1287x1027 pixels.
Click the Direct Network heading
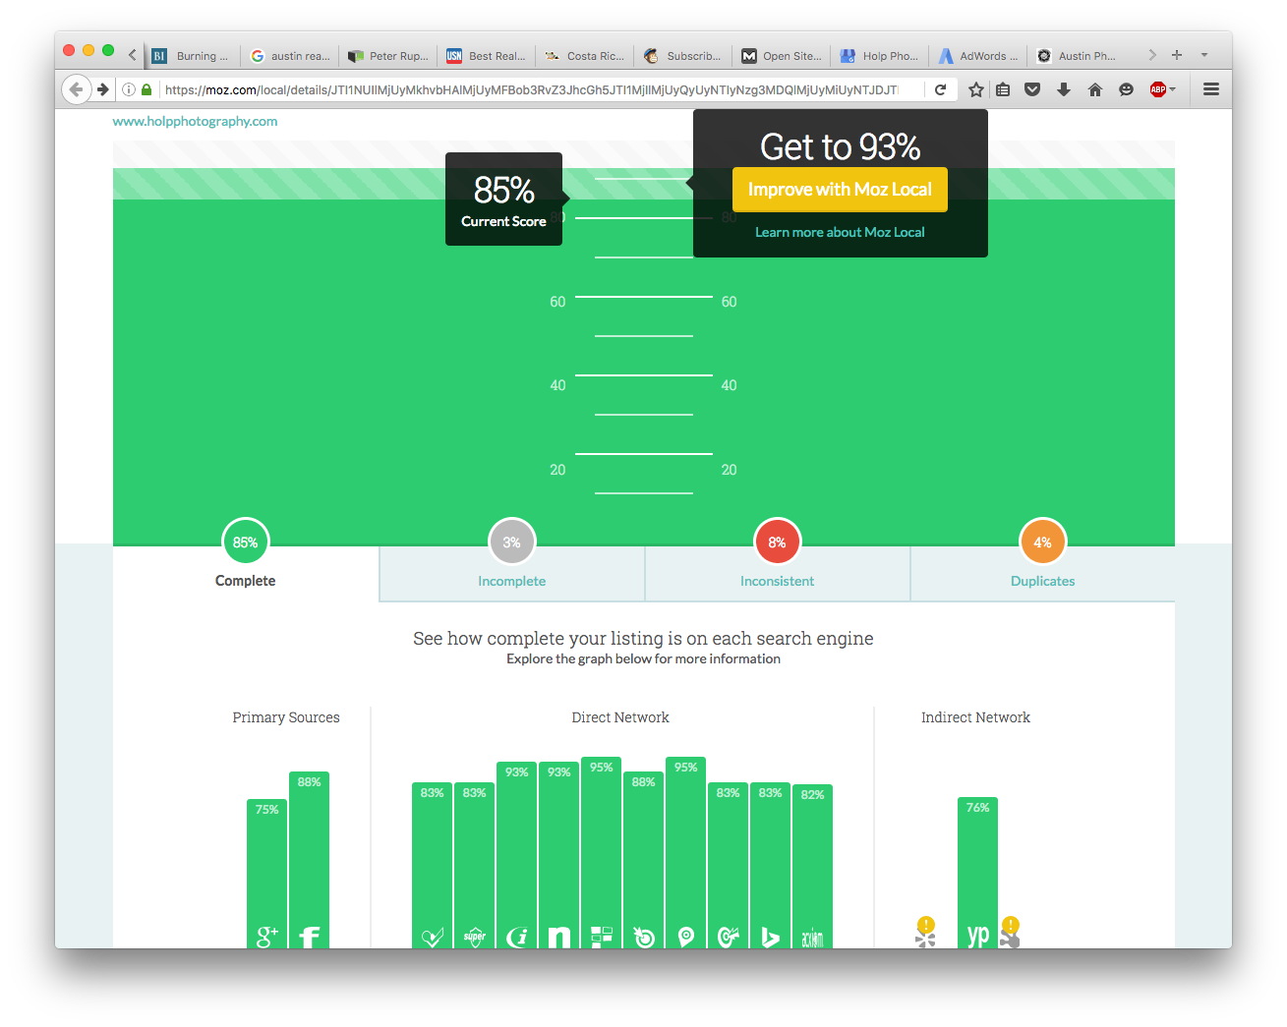[x=620, y=717]
